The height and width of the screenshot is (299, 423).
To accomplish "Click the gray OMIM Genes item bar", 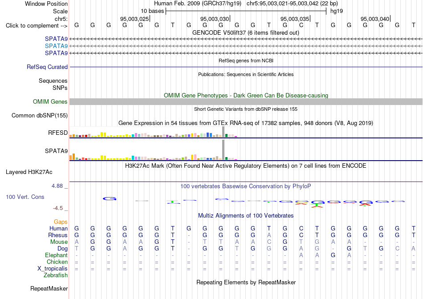I will 246,101.
